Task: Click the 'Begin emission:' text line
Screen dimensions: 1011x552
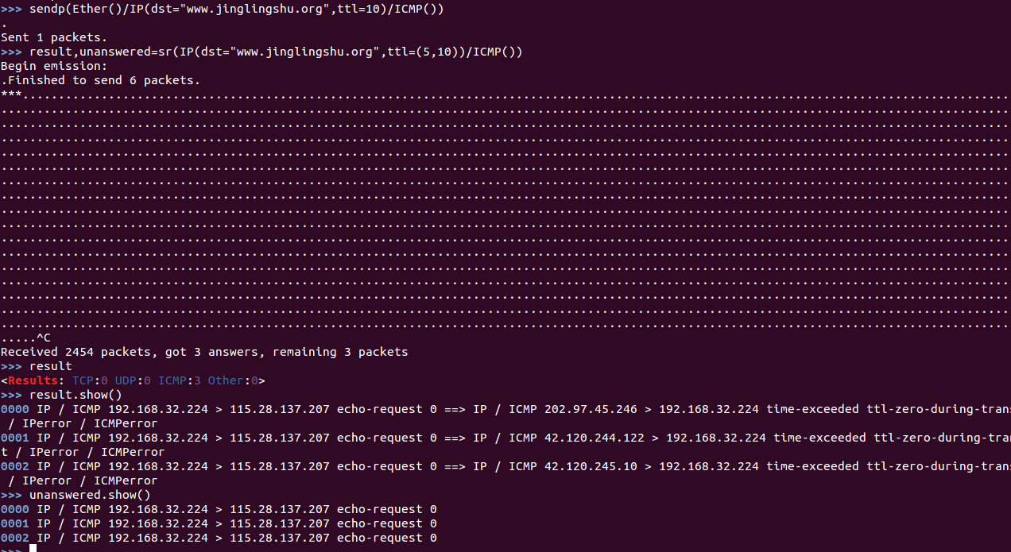Action: coord(54,66)
